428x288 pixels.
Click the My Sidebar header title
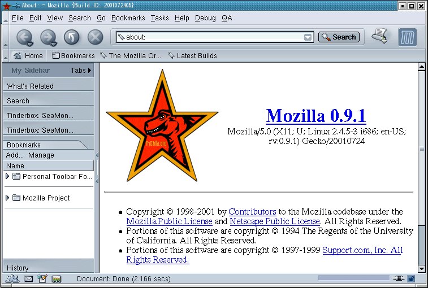[x=31, y=71]
